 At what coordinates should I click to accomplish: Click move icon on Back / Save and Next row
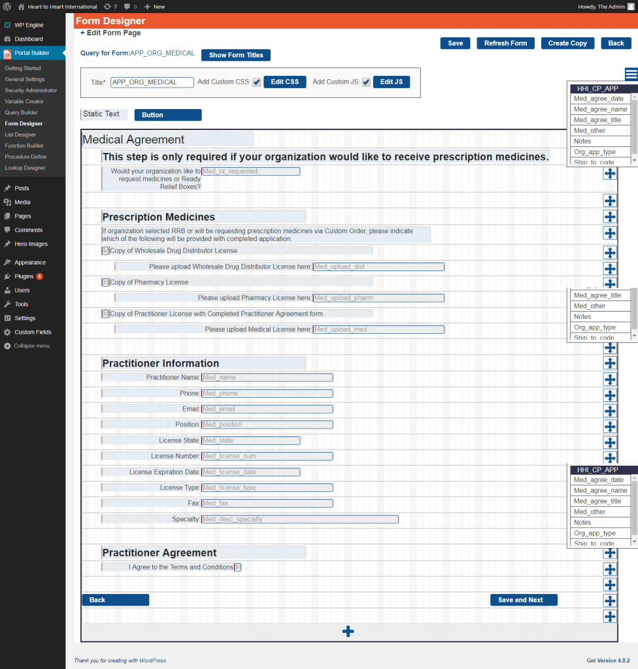coord(610,601)
